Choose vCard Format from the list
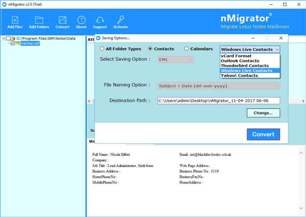This screenshot has width=306, height=217. 250,56
